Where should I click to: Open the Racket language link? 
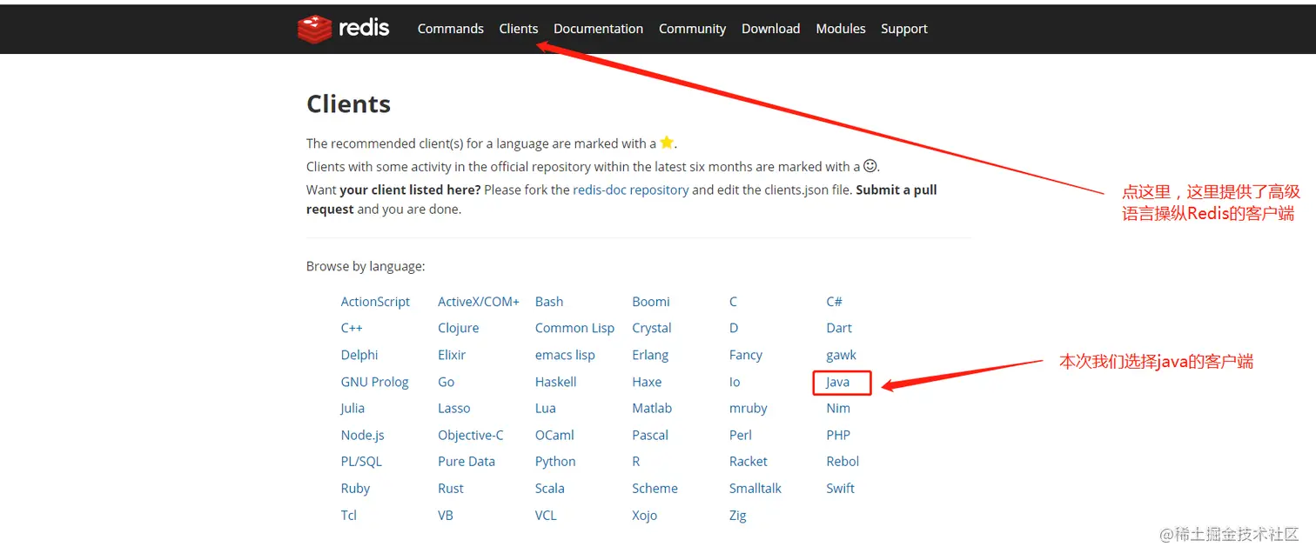[749, 461]
